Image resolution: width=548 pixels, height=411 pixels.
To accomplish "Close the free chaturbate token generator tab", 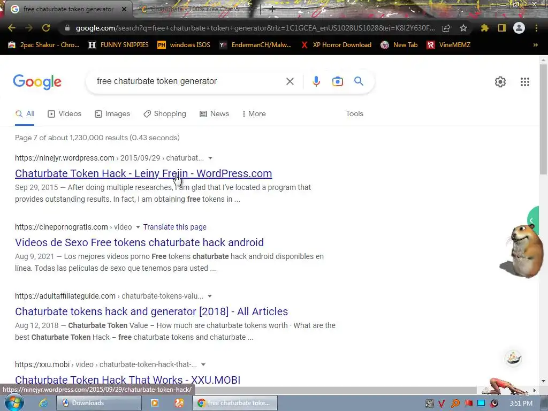I will click(x=124, y=10).
